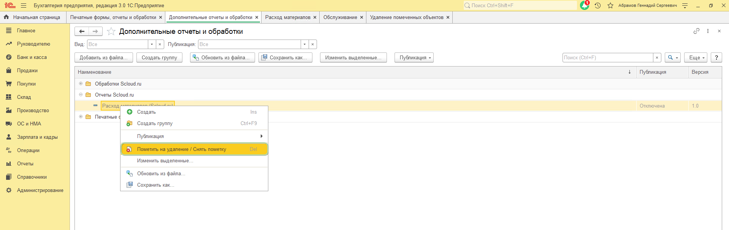Open favorites star in title bar

click(610, 5)
